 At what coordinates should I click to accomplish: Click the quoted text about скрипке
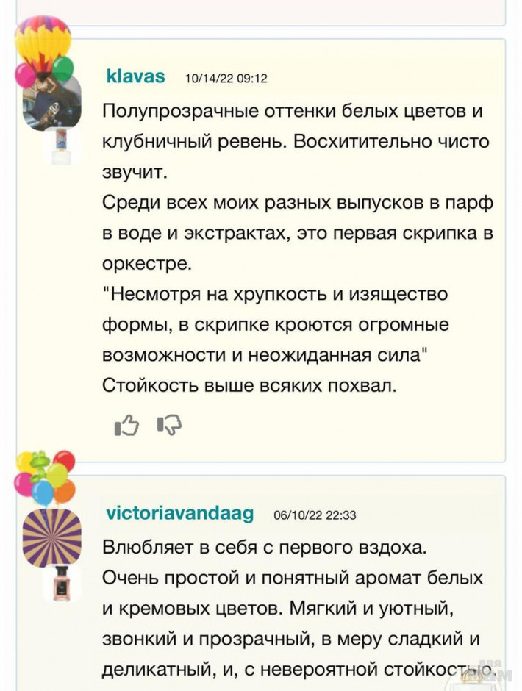coord(276,324)
